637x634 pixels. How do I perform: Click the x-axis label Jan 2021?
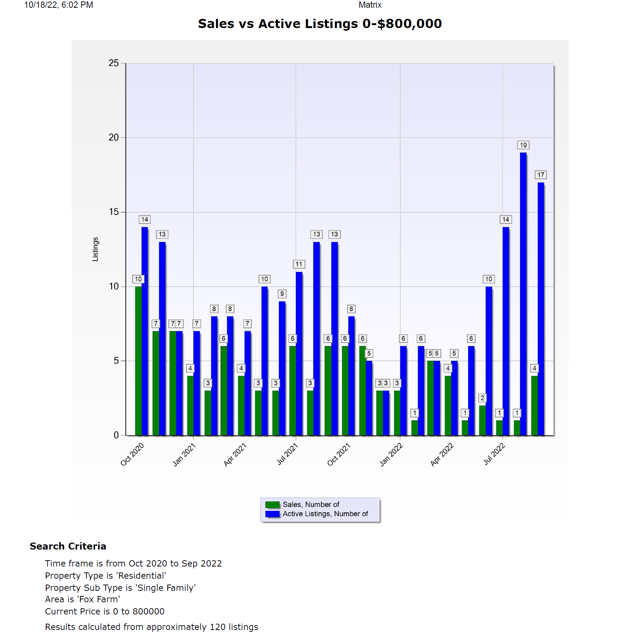(184, 454)
